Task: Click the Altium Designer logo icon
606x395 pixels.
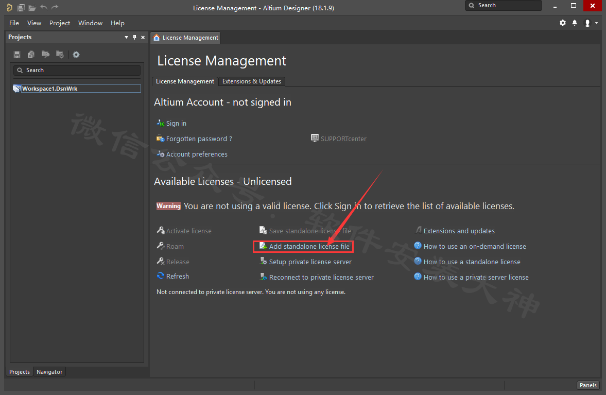Action: tap(9, 7)
